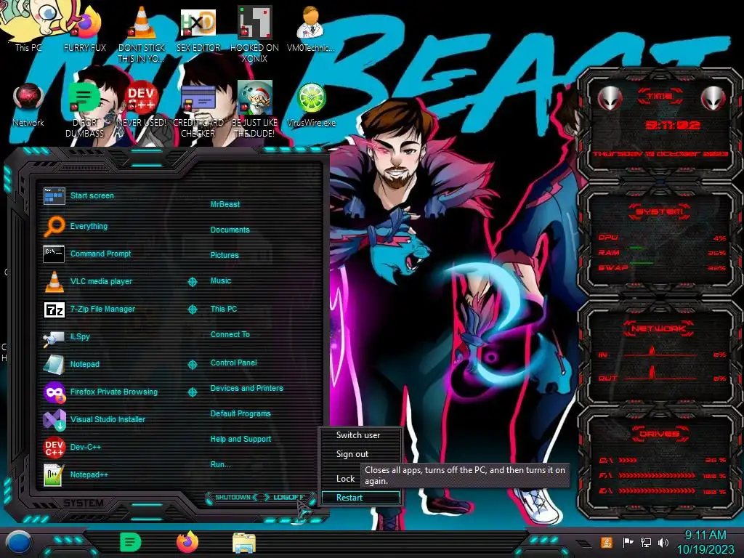Screen dimensions: 744x558
Task: Click the network tray icon
Action: coord(645,542)
